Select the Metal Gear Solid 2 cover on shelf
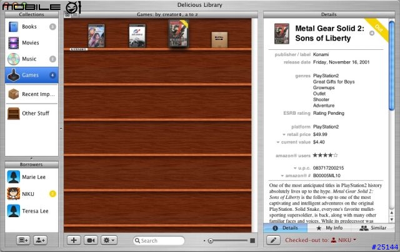Viewport: 400px width, 252px height. click(x=179, y=34)
